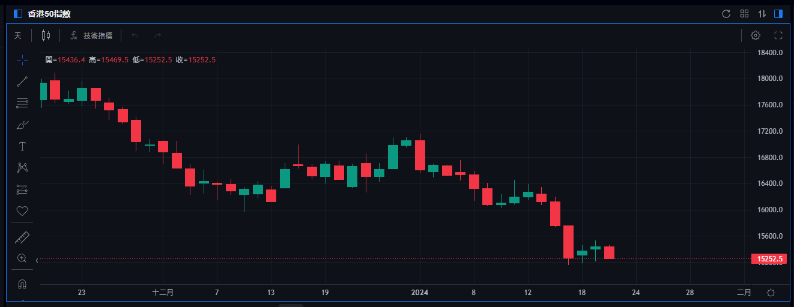Viewport: 794px width, 307px height.
Task: Click the up-down sort arrows icon
Action: tap(762, 14)
